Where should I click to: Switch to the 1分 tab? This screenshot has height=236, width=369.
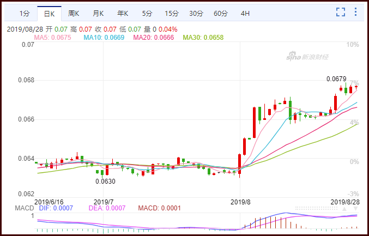[25, 14]
